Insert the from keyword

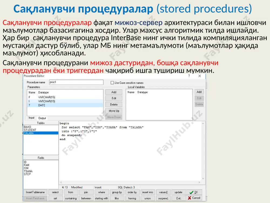(x=70, y=192)
